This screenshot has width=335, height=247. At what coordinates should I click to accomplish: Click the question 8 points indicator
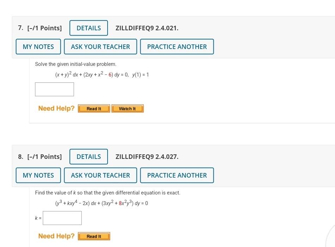(x=44, y=156)
